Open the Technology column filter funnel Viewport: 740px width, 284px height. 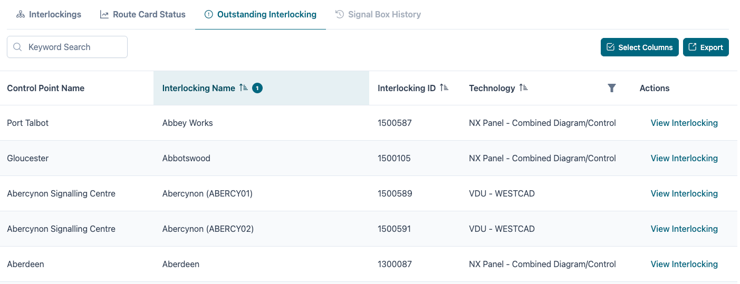[x=611, y=88]
